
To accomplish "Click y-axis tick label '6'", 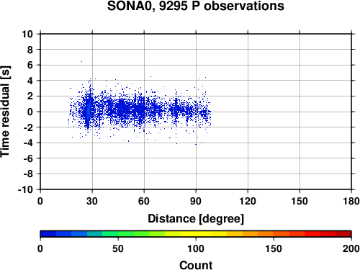I will pyautogui.click(x=30, y=65).
